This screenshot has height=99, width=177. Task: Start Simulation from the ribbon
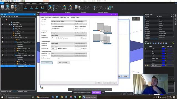[x=65, y=8]
